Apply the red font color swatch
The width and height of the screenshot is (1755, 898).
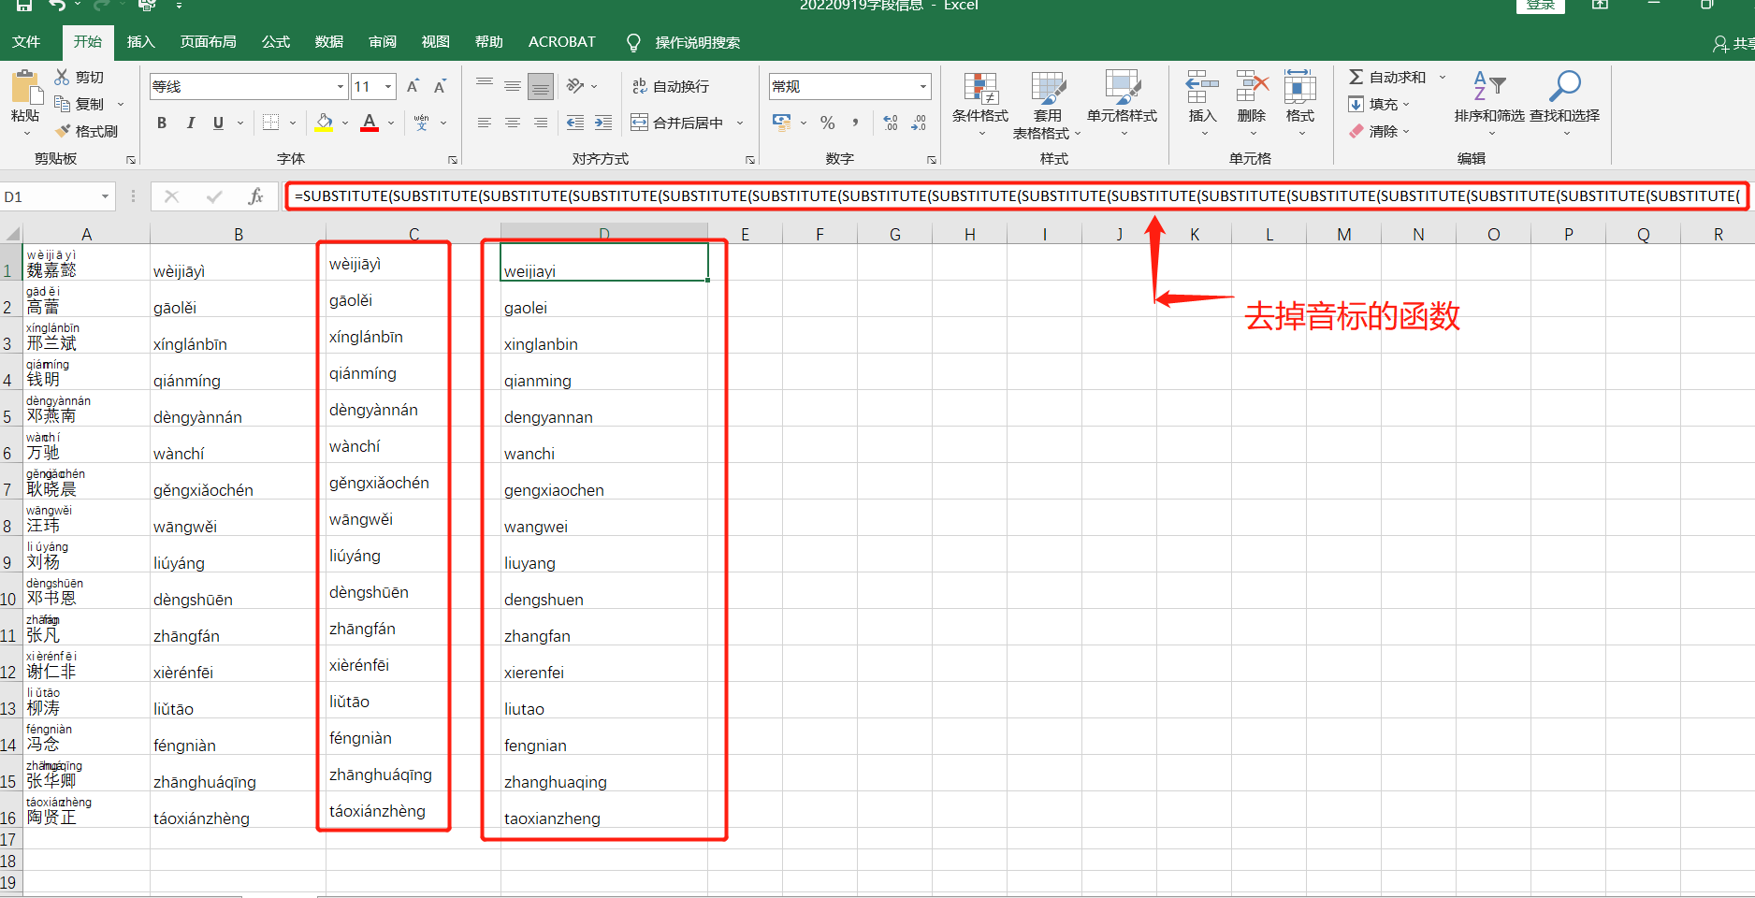(370, 123)
